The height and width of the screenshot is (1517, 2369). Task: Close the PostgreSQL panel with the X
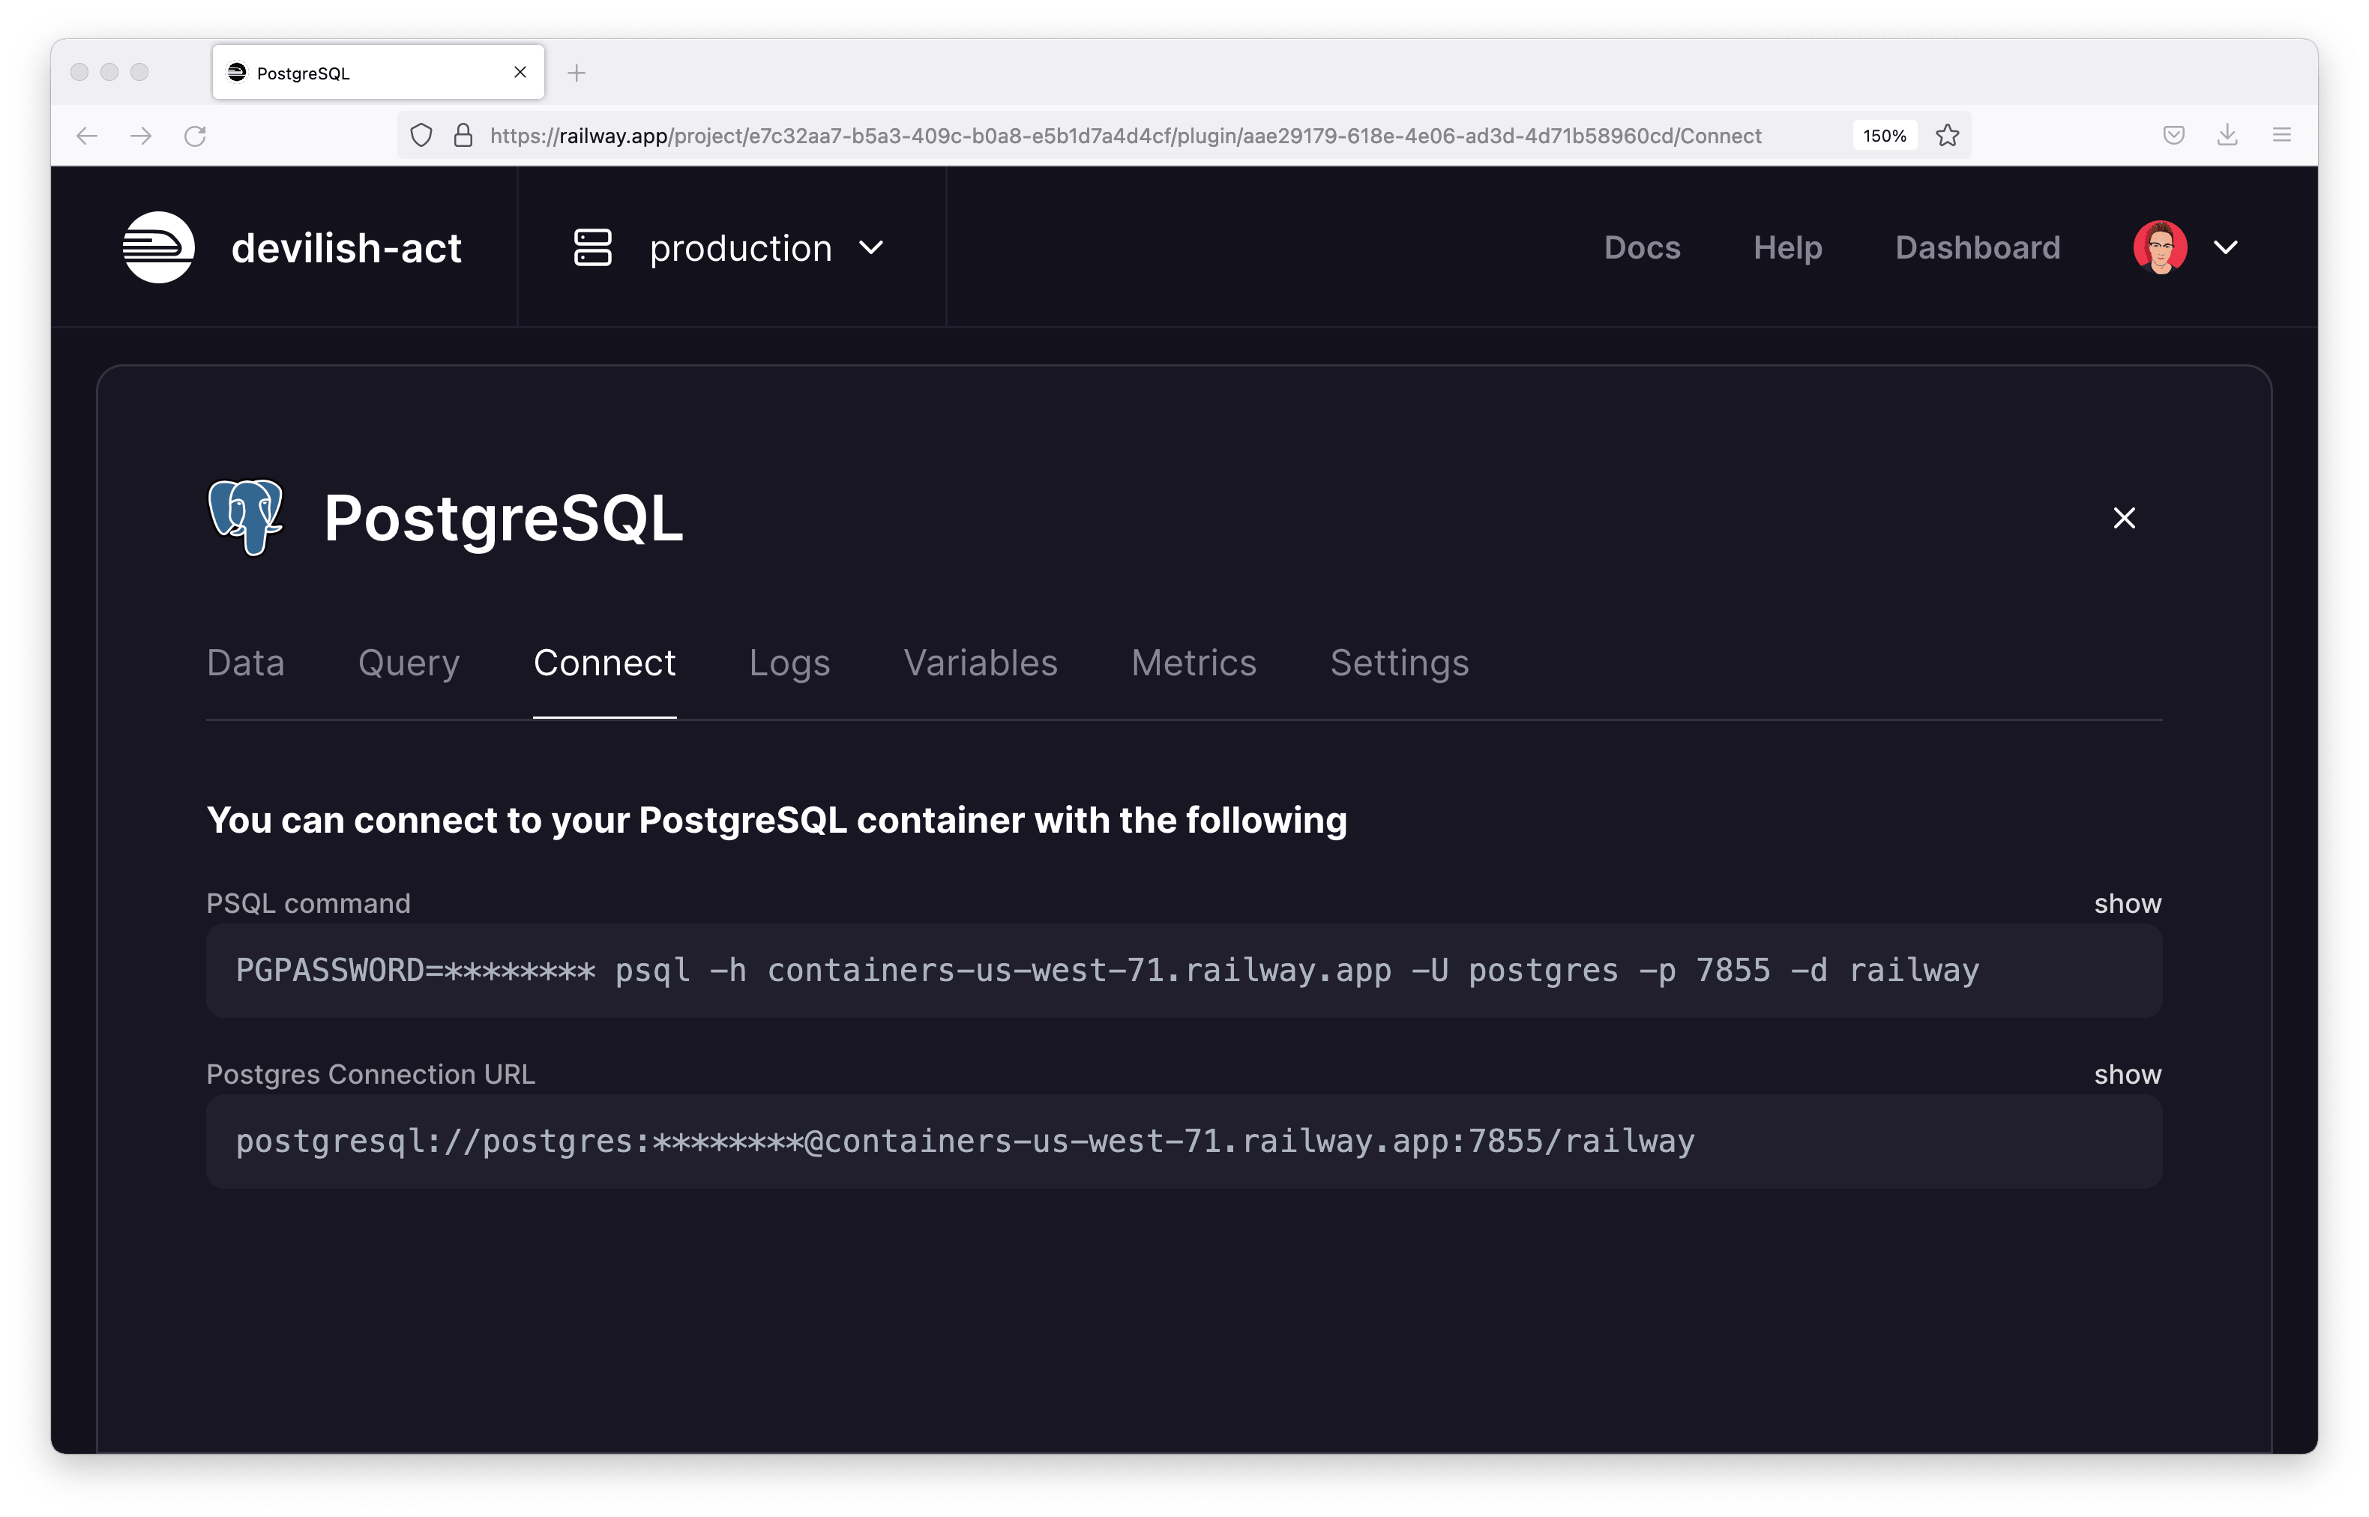pos(2124,518)
